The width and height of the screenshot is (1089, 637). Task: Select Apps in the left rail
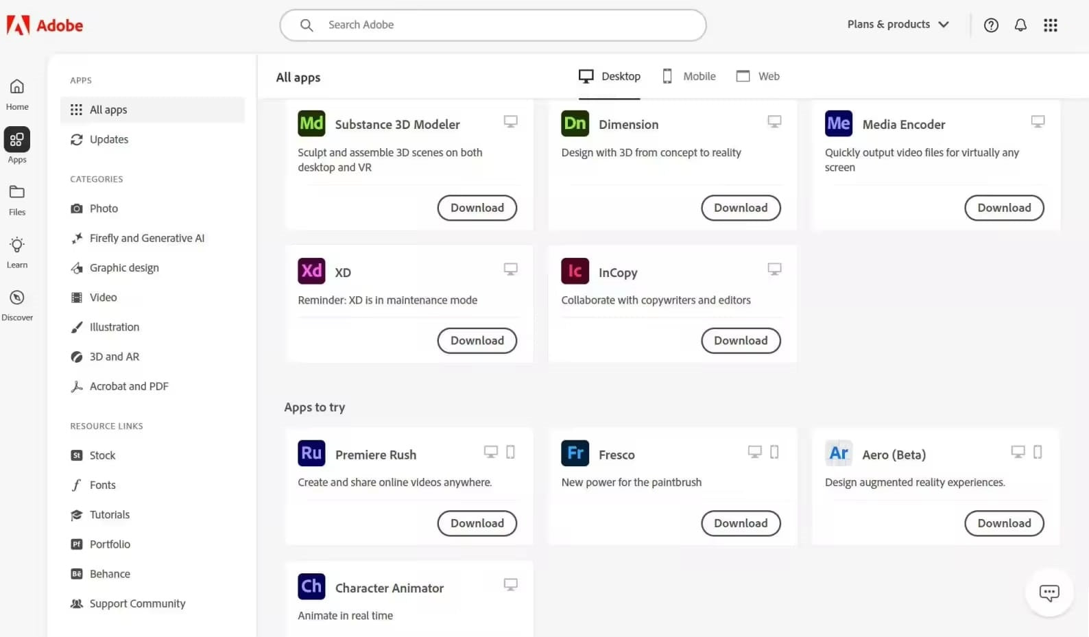(x=17, y=145)
